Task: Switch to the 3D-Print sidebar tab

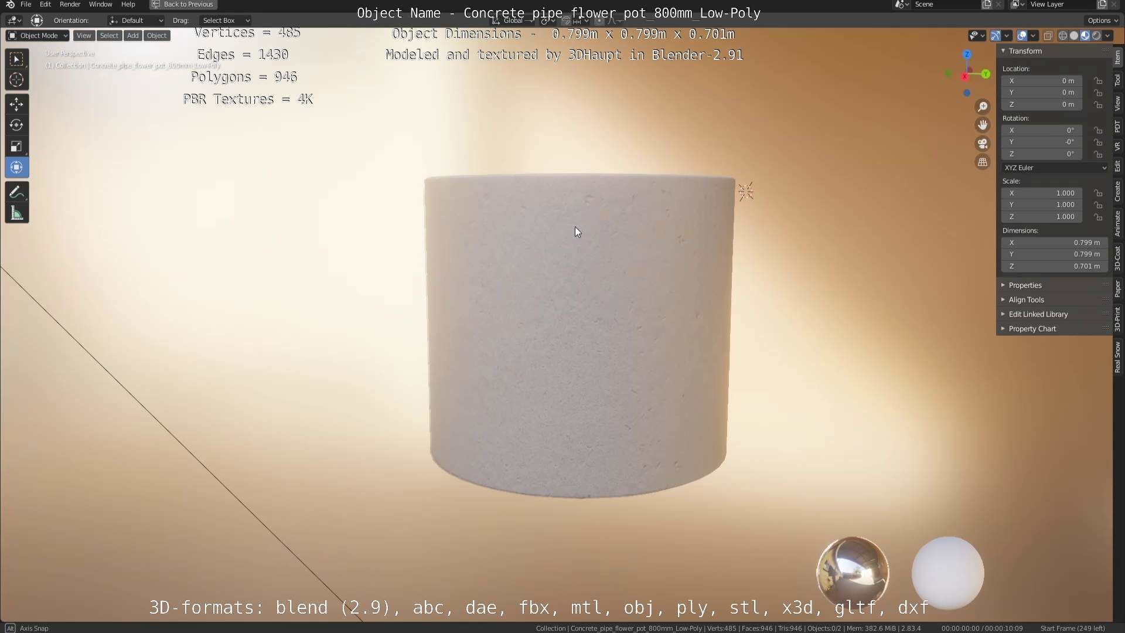Action: pyautogui.click(x=1117, y=319)
